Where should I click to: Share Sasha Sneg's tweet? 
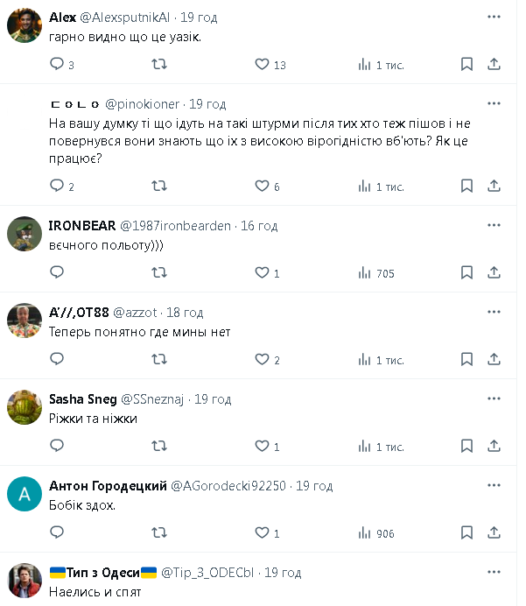[x=494, y=446]
